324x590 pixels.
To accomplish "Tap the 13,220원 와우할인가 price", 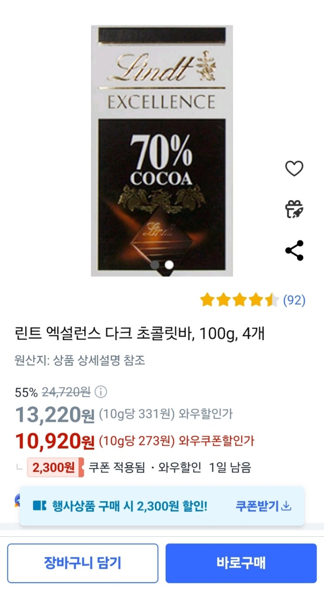I will pos(124,414).
